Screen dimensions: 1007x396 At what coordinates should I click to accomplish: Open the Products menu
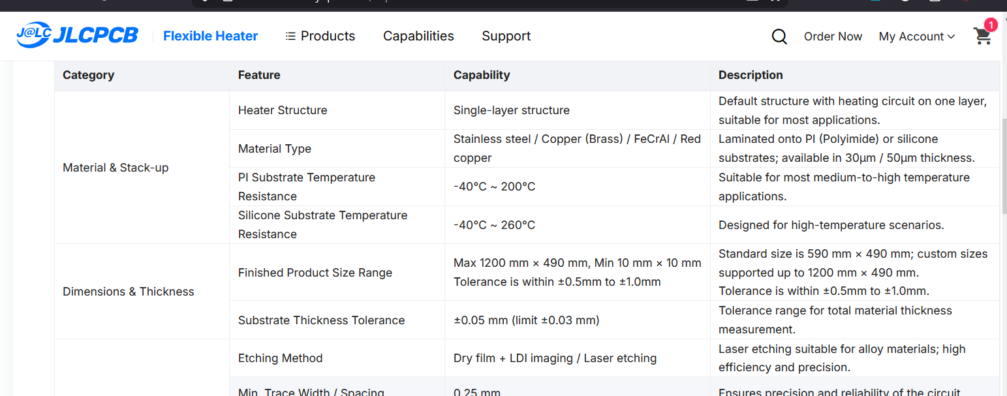320,36
